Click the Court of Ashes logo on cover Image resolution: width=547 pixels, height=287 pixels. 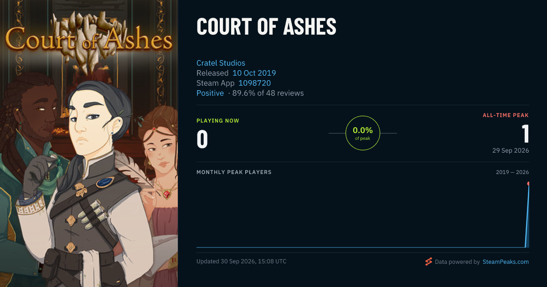coord(89,39)
